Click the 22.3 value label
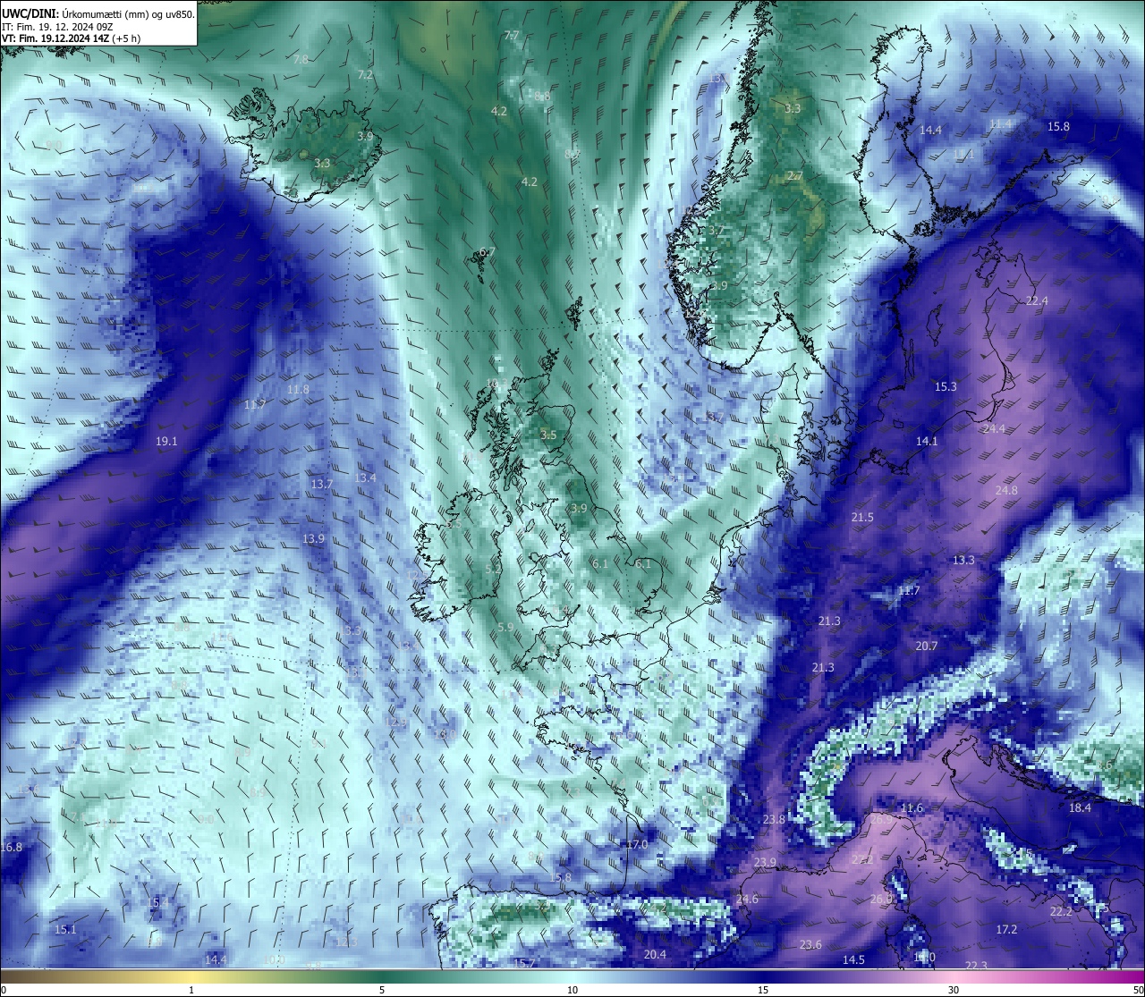The height and width of the screenshot is (997, 1145). coord(976,965)
